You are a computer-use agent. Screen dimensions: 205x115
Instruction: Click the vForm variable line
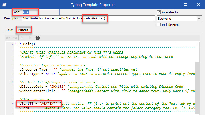(107, 108)
